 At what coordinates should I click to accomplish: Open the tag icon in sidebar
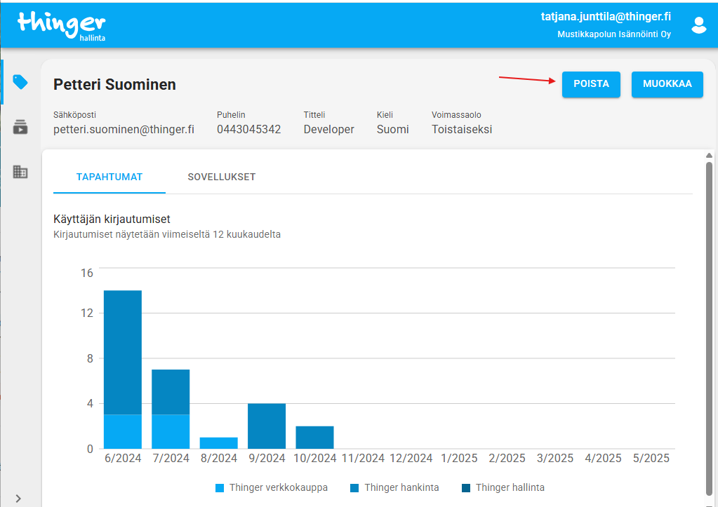coord(20,82)
